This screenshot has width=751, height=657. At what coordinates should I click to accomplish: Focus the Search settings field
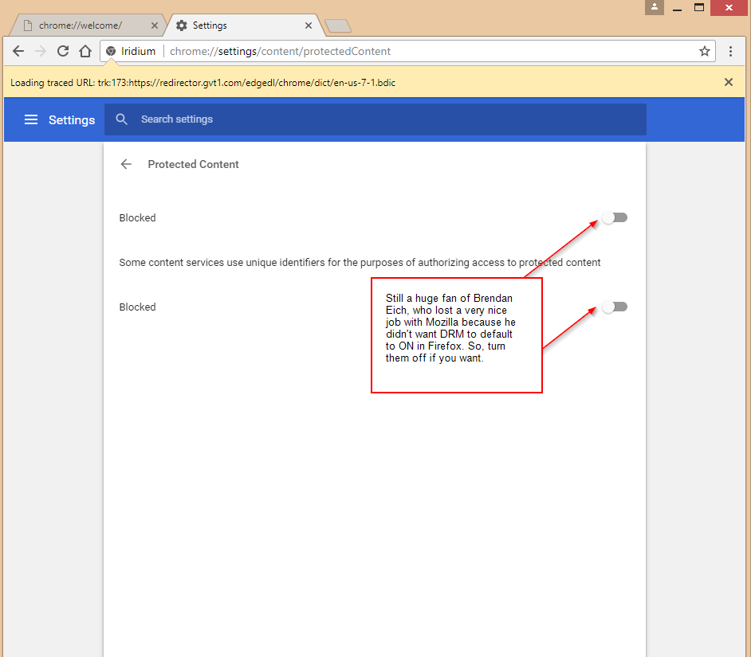(375, 119)
